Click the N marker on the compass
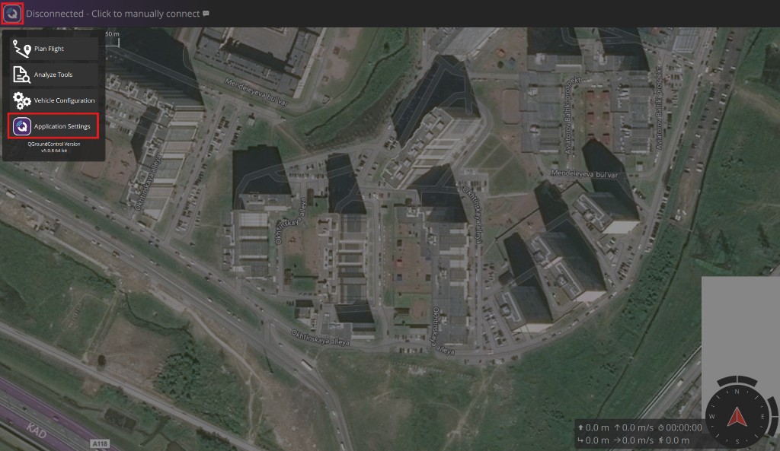The image size is (780, 451). (737, 392)
